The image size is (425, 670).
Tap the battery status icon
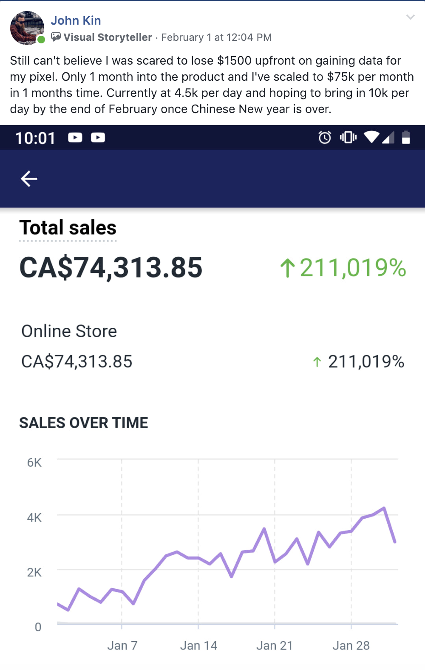pos(406,137)
